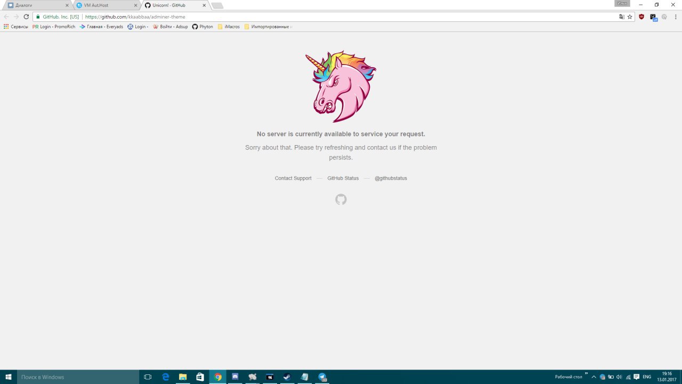The image size is (682, 384).
Task: Open the Chrome three-dot menu
Action: 675,17
